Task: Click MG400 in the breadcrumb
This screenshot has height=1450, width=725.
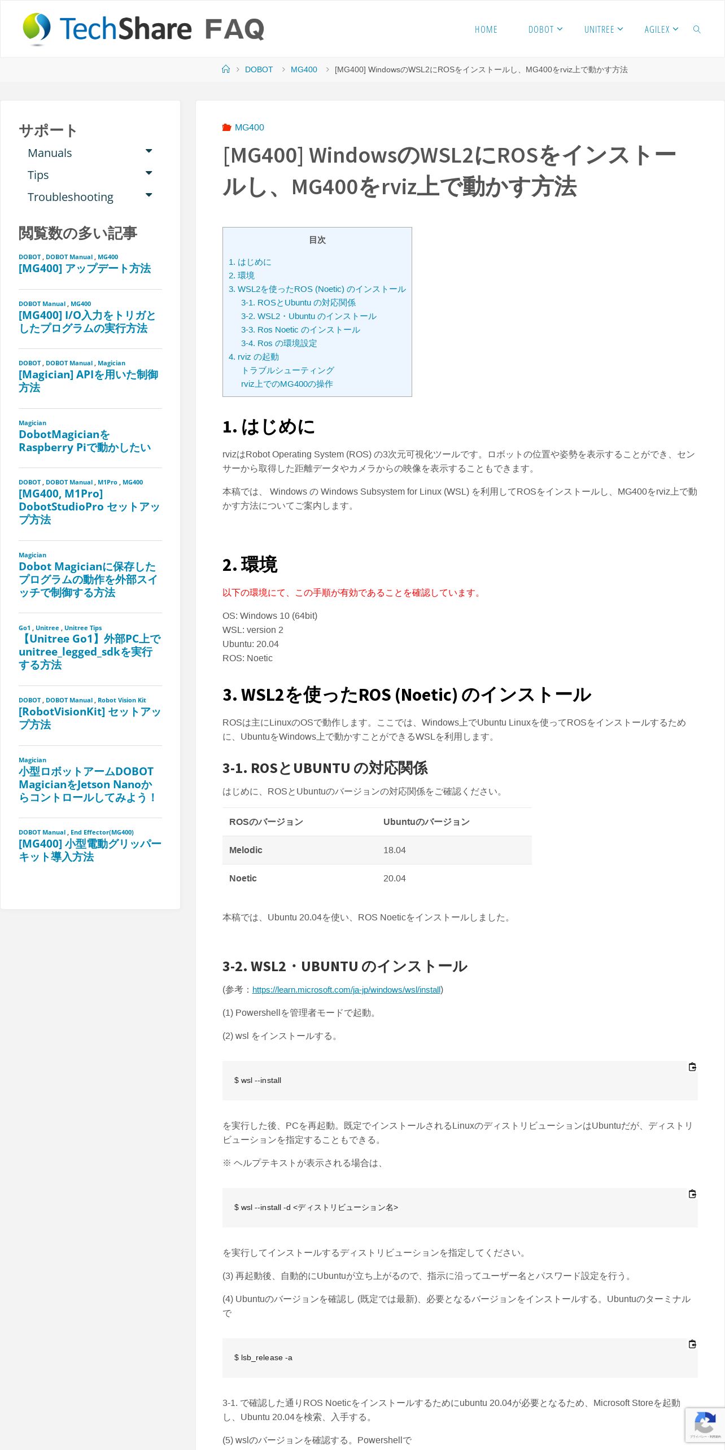Action: point(304,69)
